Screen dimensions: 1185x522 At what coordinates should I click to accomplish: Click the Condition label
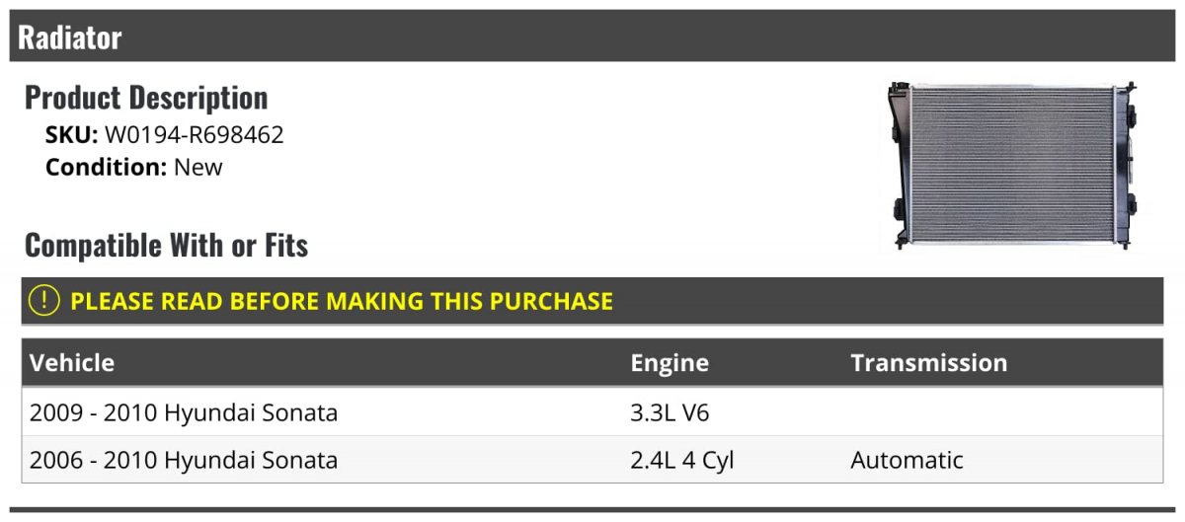point(106,167)
